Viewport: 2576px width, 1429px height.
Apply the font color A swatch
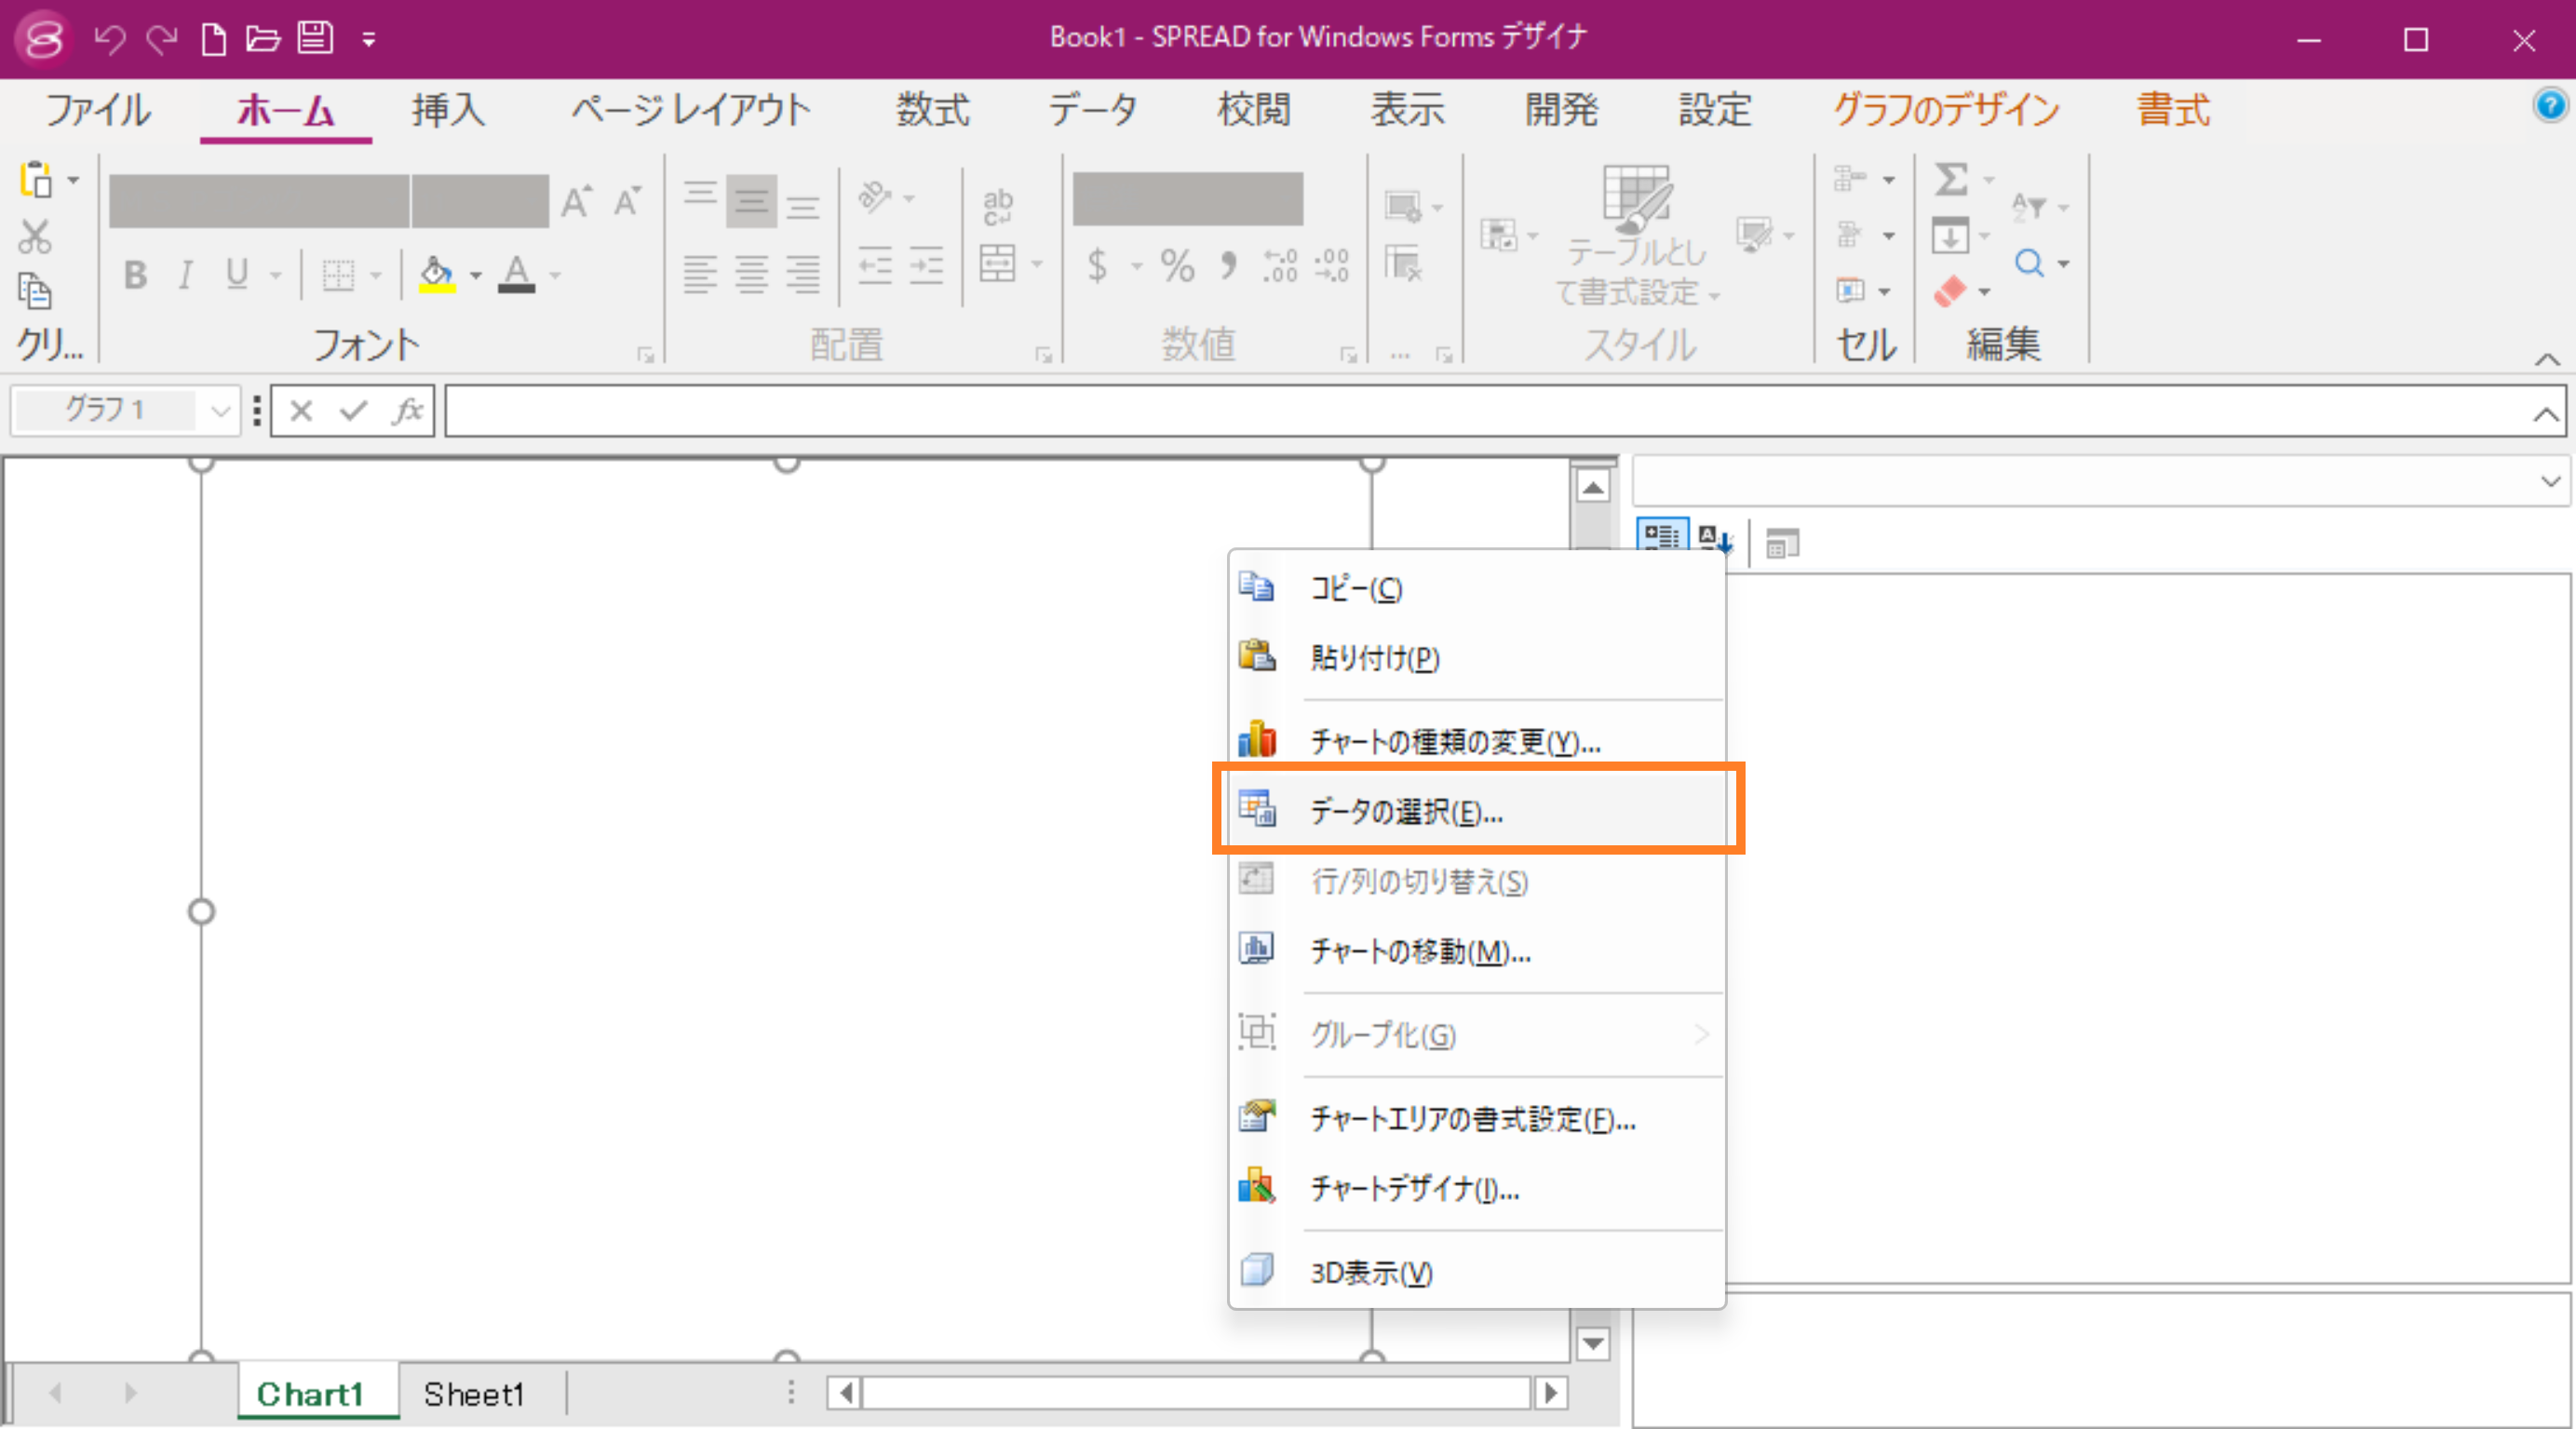click(x=516, y=274)
